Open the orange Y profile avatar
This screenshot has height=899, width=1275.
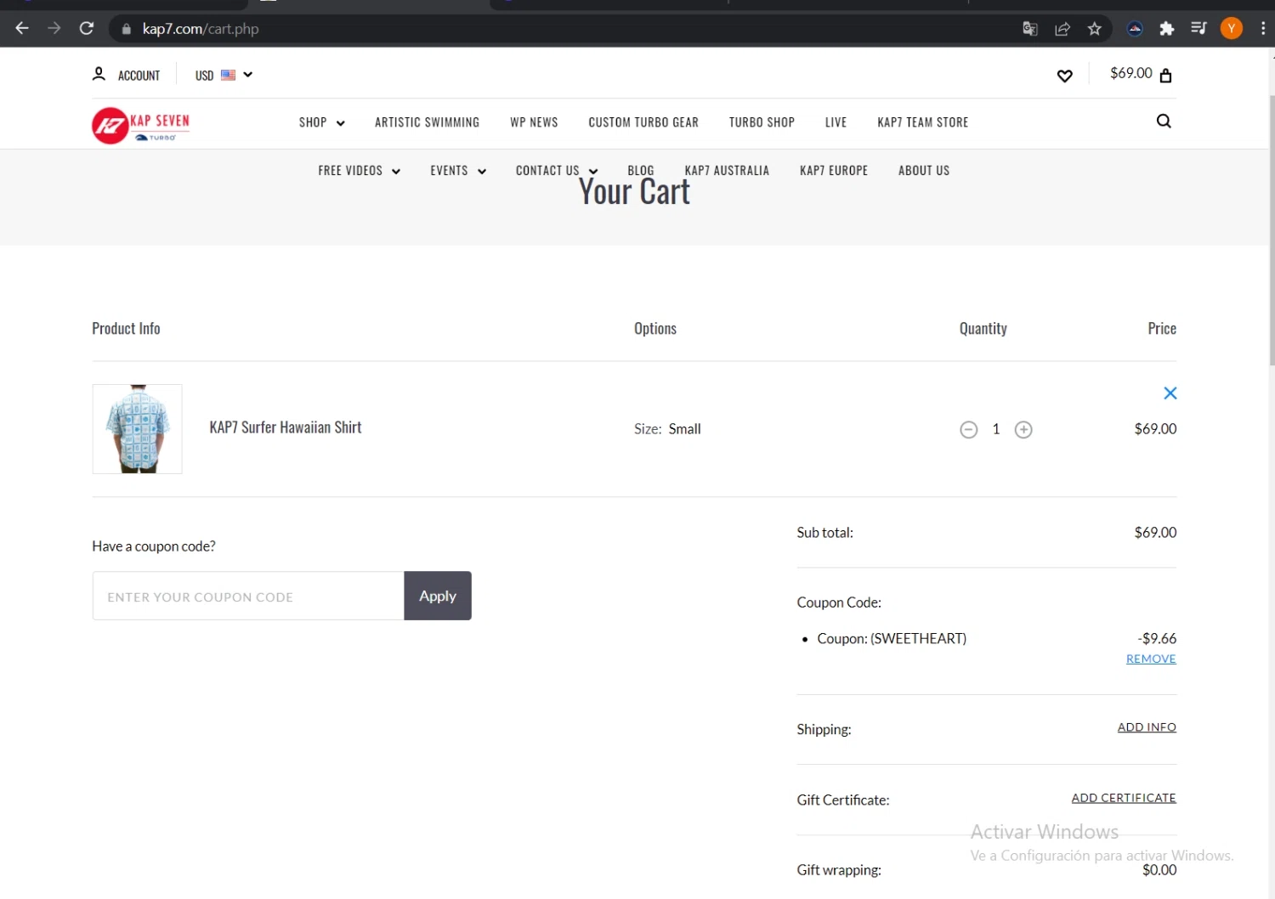pyautogui.click(x=1231, y=29)
